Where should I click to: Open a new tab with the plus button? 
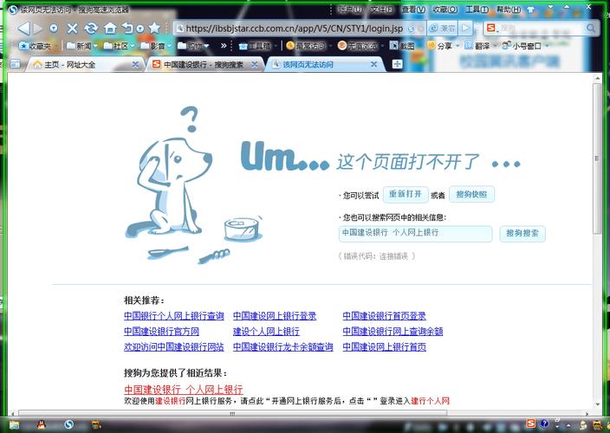(x=397, y=64)
